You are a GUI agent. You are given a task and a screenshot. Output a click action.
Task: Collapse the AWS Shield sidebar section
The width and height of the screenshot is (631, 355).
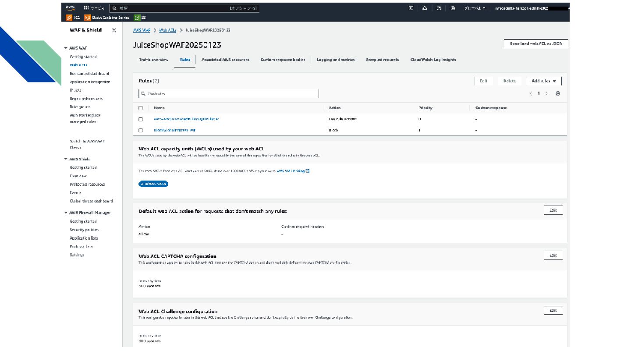click(66, 159)
